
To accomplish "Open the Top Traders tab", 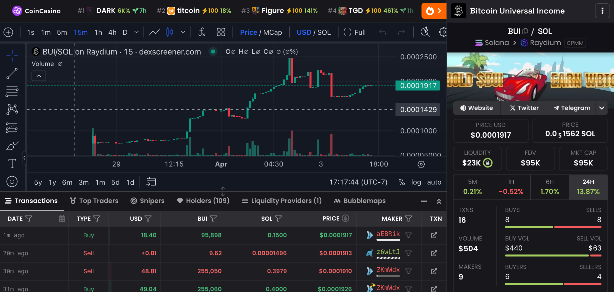I will pyautogui.click(x=94, y=201).
